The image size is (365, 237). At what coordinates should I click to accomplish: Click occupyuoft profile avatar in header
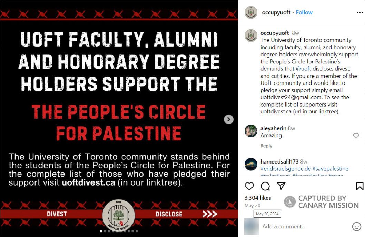click(x=251, y=12)
